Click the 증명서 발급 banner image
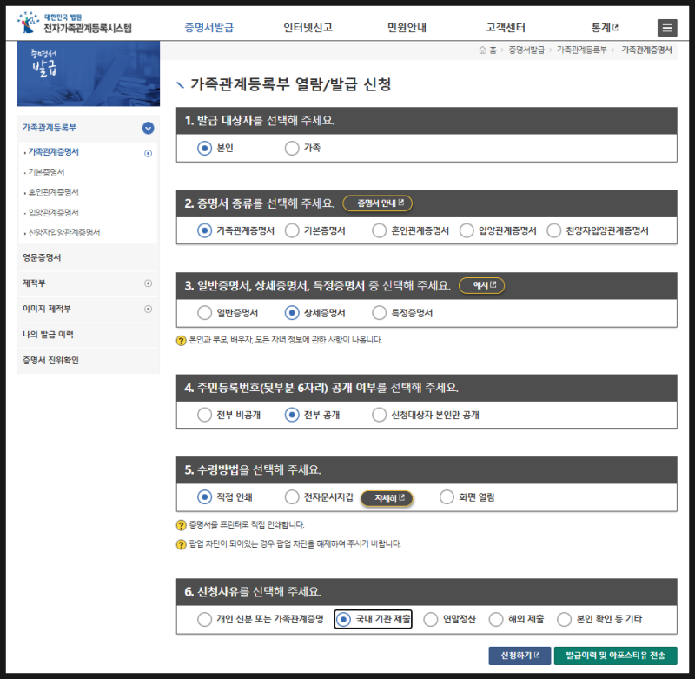695x679 pixels. pyautogui.click(x=89, y=74)
